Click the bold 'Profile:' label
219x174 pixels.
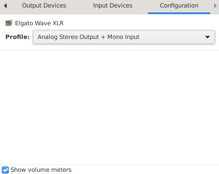[x=18, y=37]
